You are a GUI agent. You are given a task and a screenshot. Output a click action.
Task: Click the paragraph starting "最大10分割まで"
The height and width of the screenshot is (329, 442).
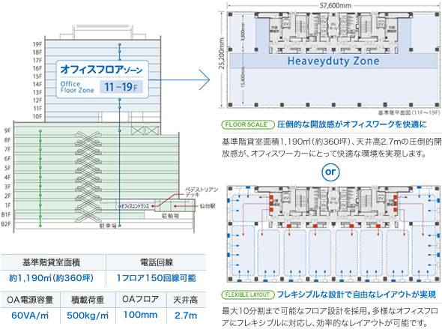(330, 317)
